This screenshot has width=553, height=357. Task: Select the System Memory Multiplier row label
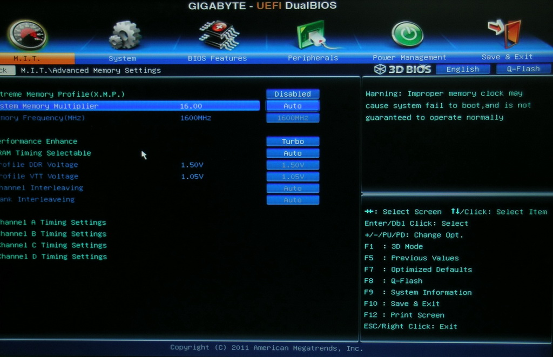(x=49, y=106)
